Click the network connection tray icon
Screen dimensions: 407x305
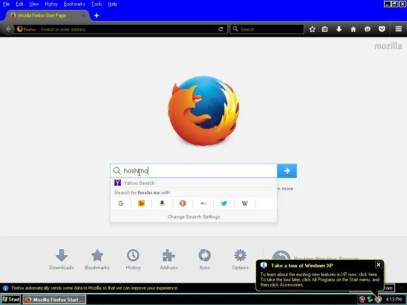[x=370, y=299]
